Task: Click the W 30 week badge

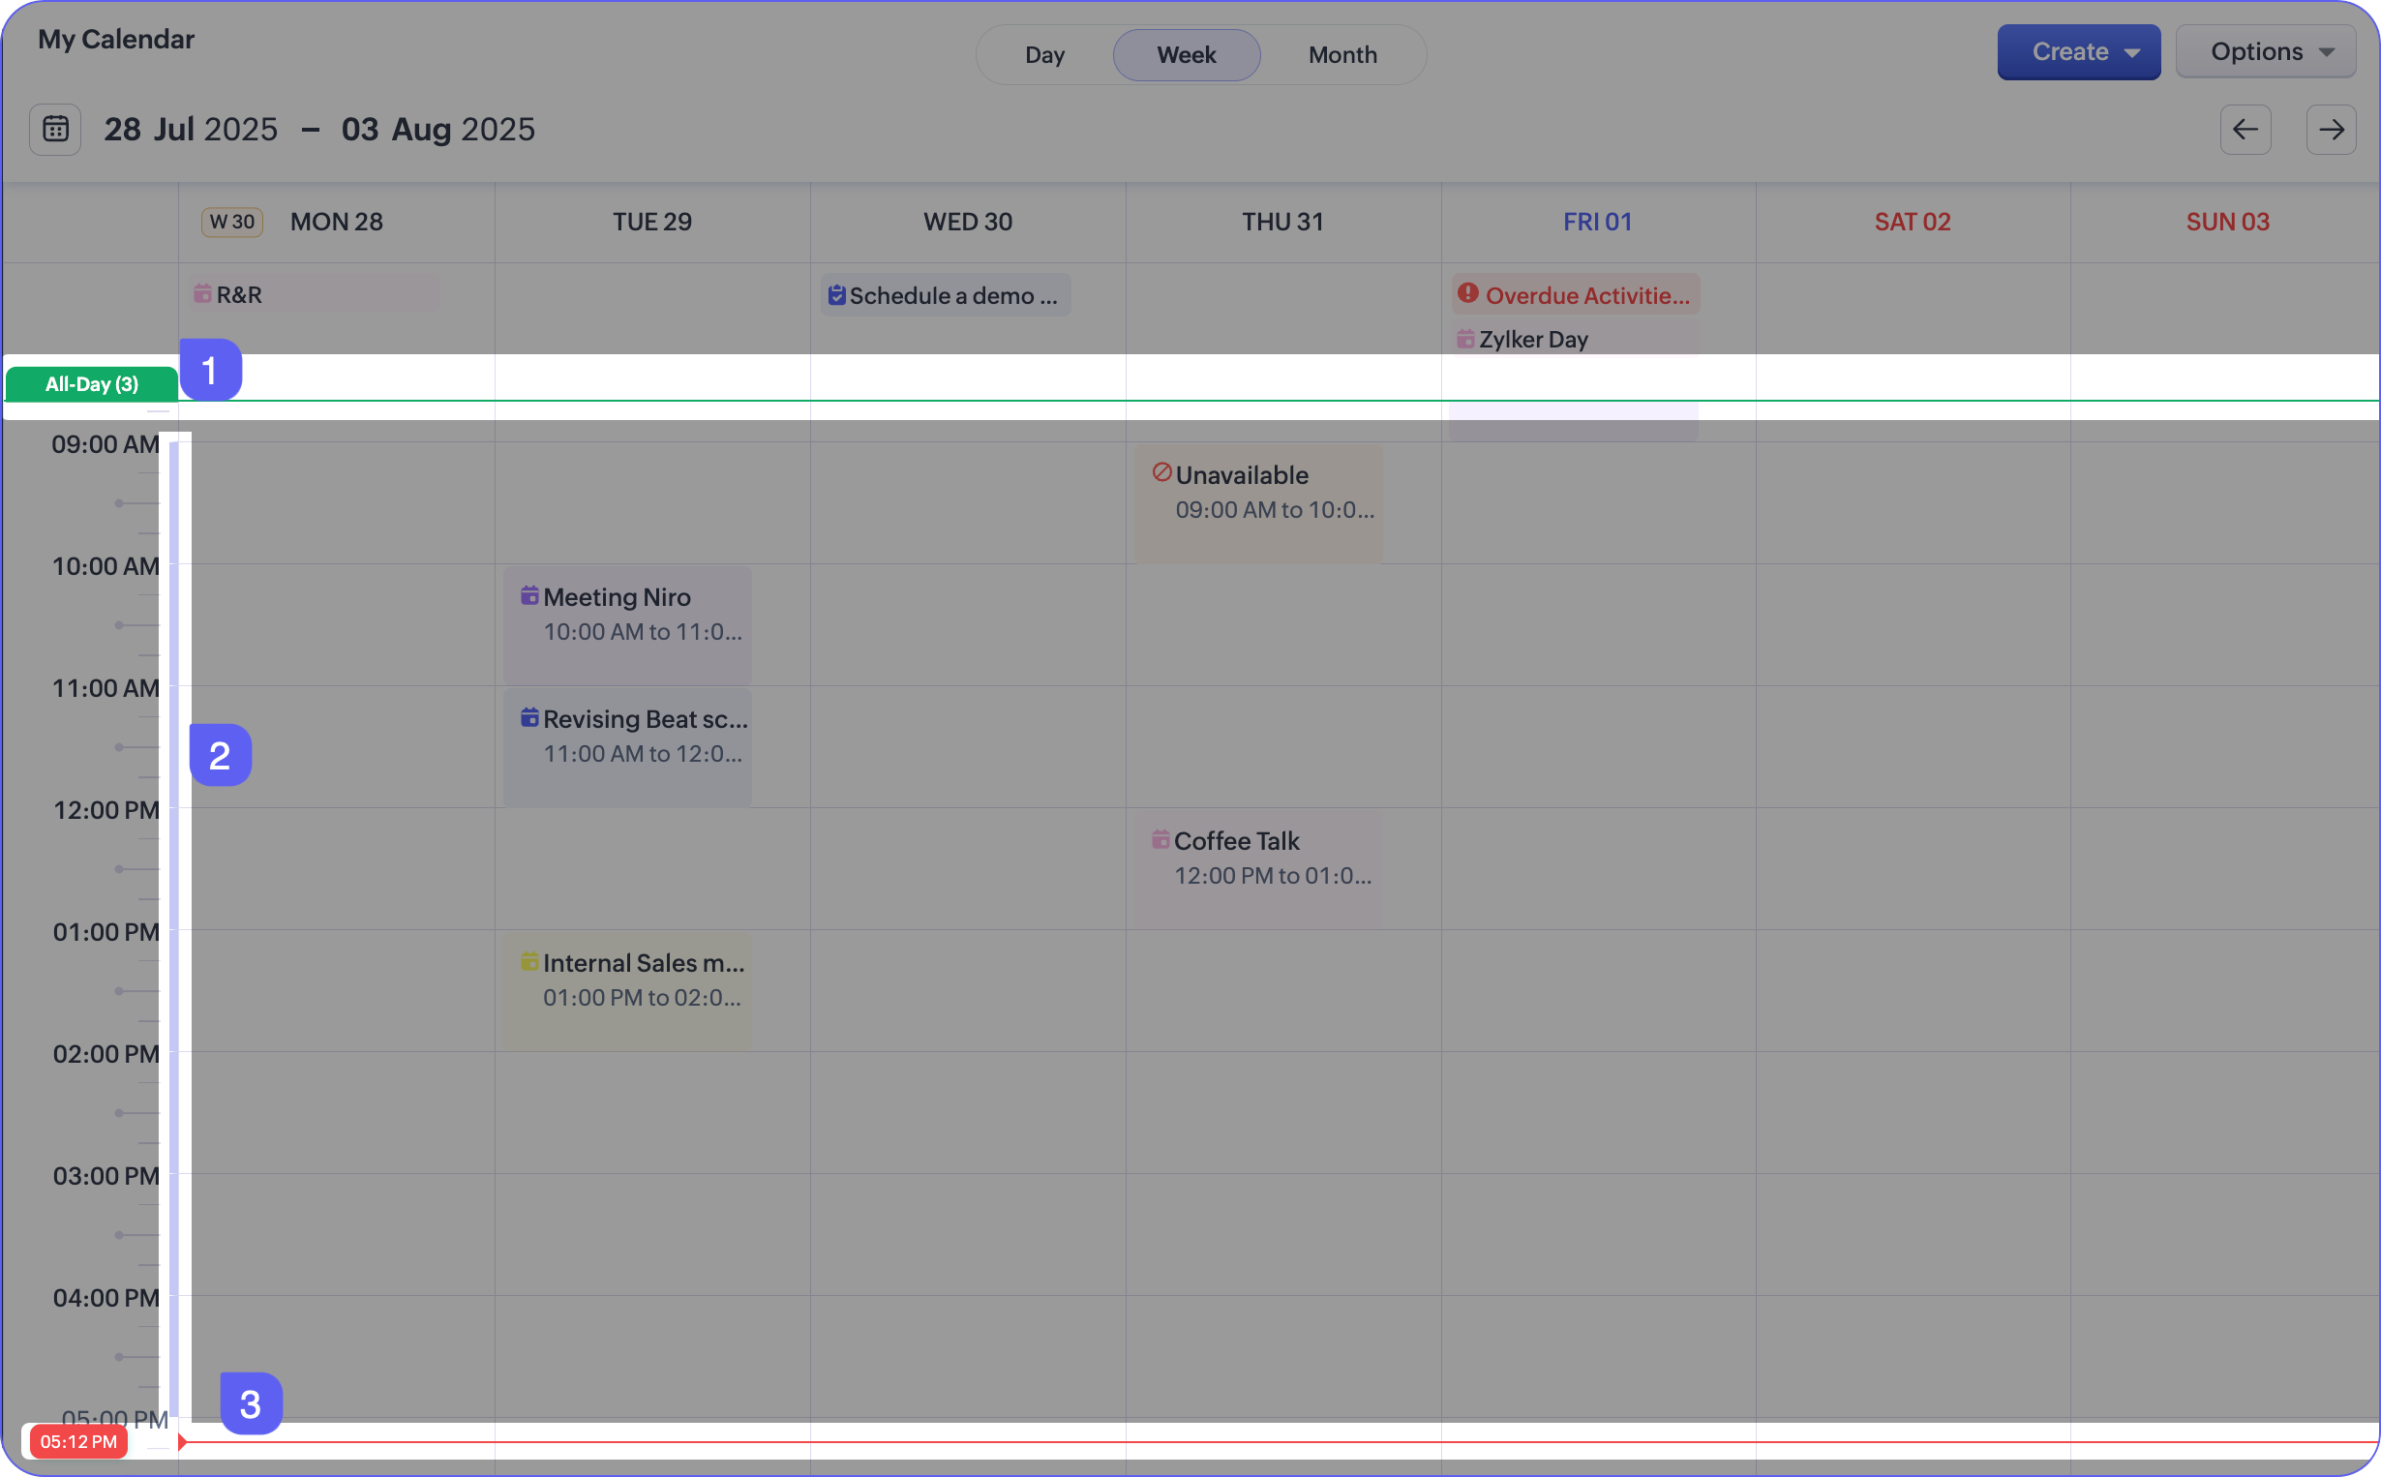Action: (x=231, y=222)
